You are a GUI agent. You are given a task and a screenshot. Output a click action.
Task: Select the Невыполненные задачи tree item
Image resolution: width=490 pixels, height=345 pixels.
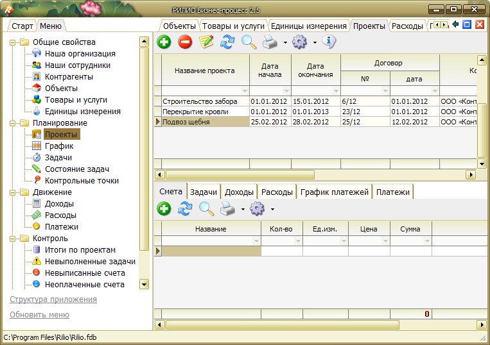[90, 262]
